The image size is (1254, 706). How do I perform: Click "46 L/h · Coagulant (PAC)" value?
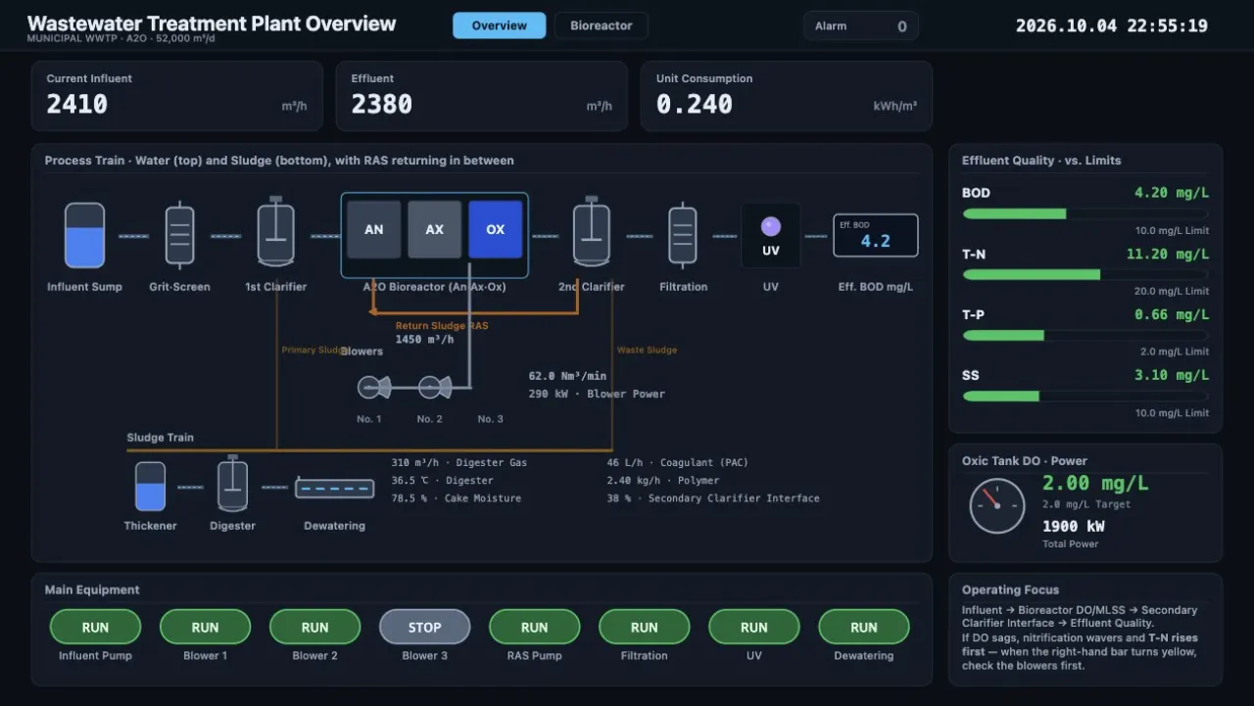pos(677,462)
